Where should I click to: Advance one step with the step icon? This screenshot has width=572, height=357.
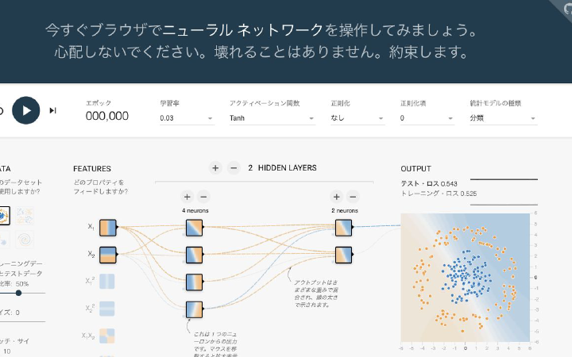pos(53,110)
